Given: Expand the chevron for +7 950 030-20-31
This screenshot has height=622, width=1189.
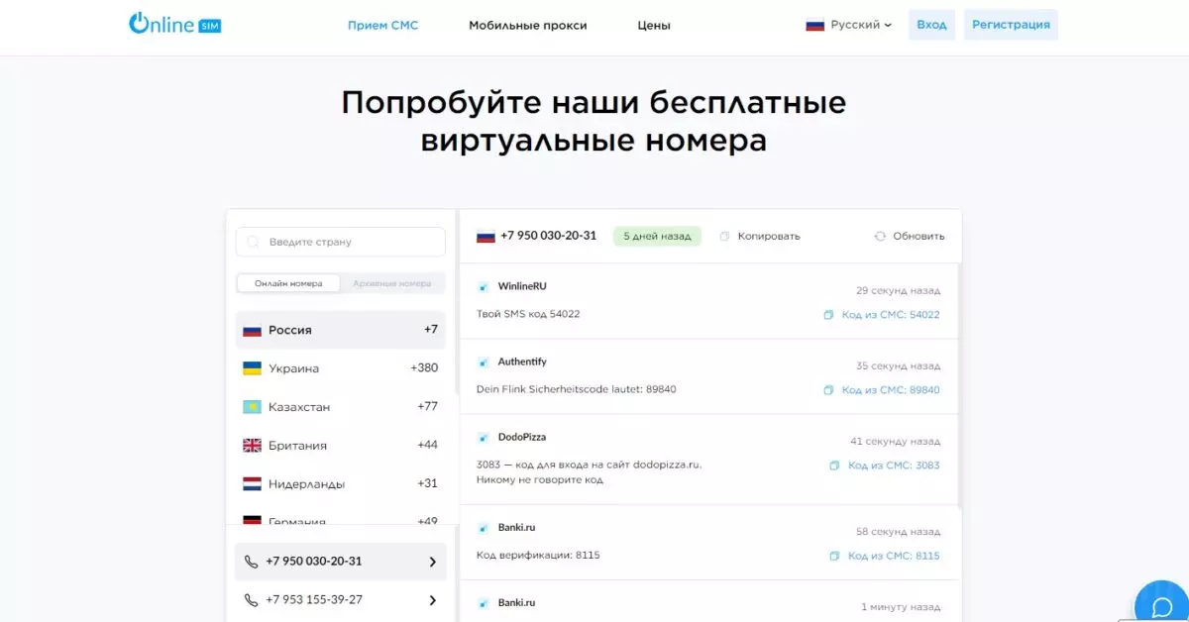Looking at the screenshot, I should [432, 562].
